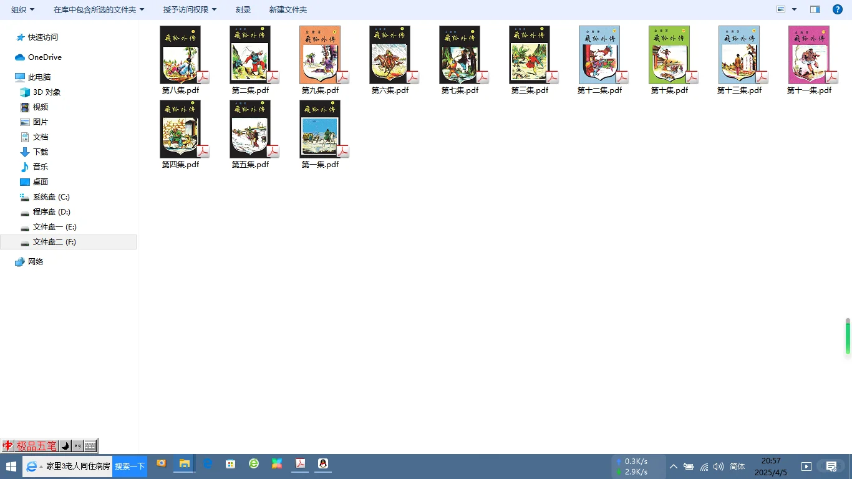852x479 pixels.
Task: Click the green vertical scrollbar thumb
Action: [848, 337]
